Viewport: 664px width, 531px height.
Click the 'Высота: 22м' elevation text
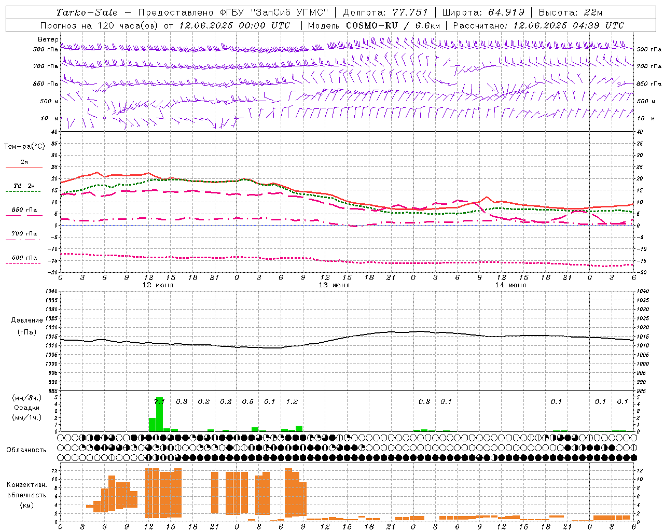coord(571,12)
